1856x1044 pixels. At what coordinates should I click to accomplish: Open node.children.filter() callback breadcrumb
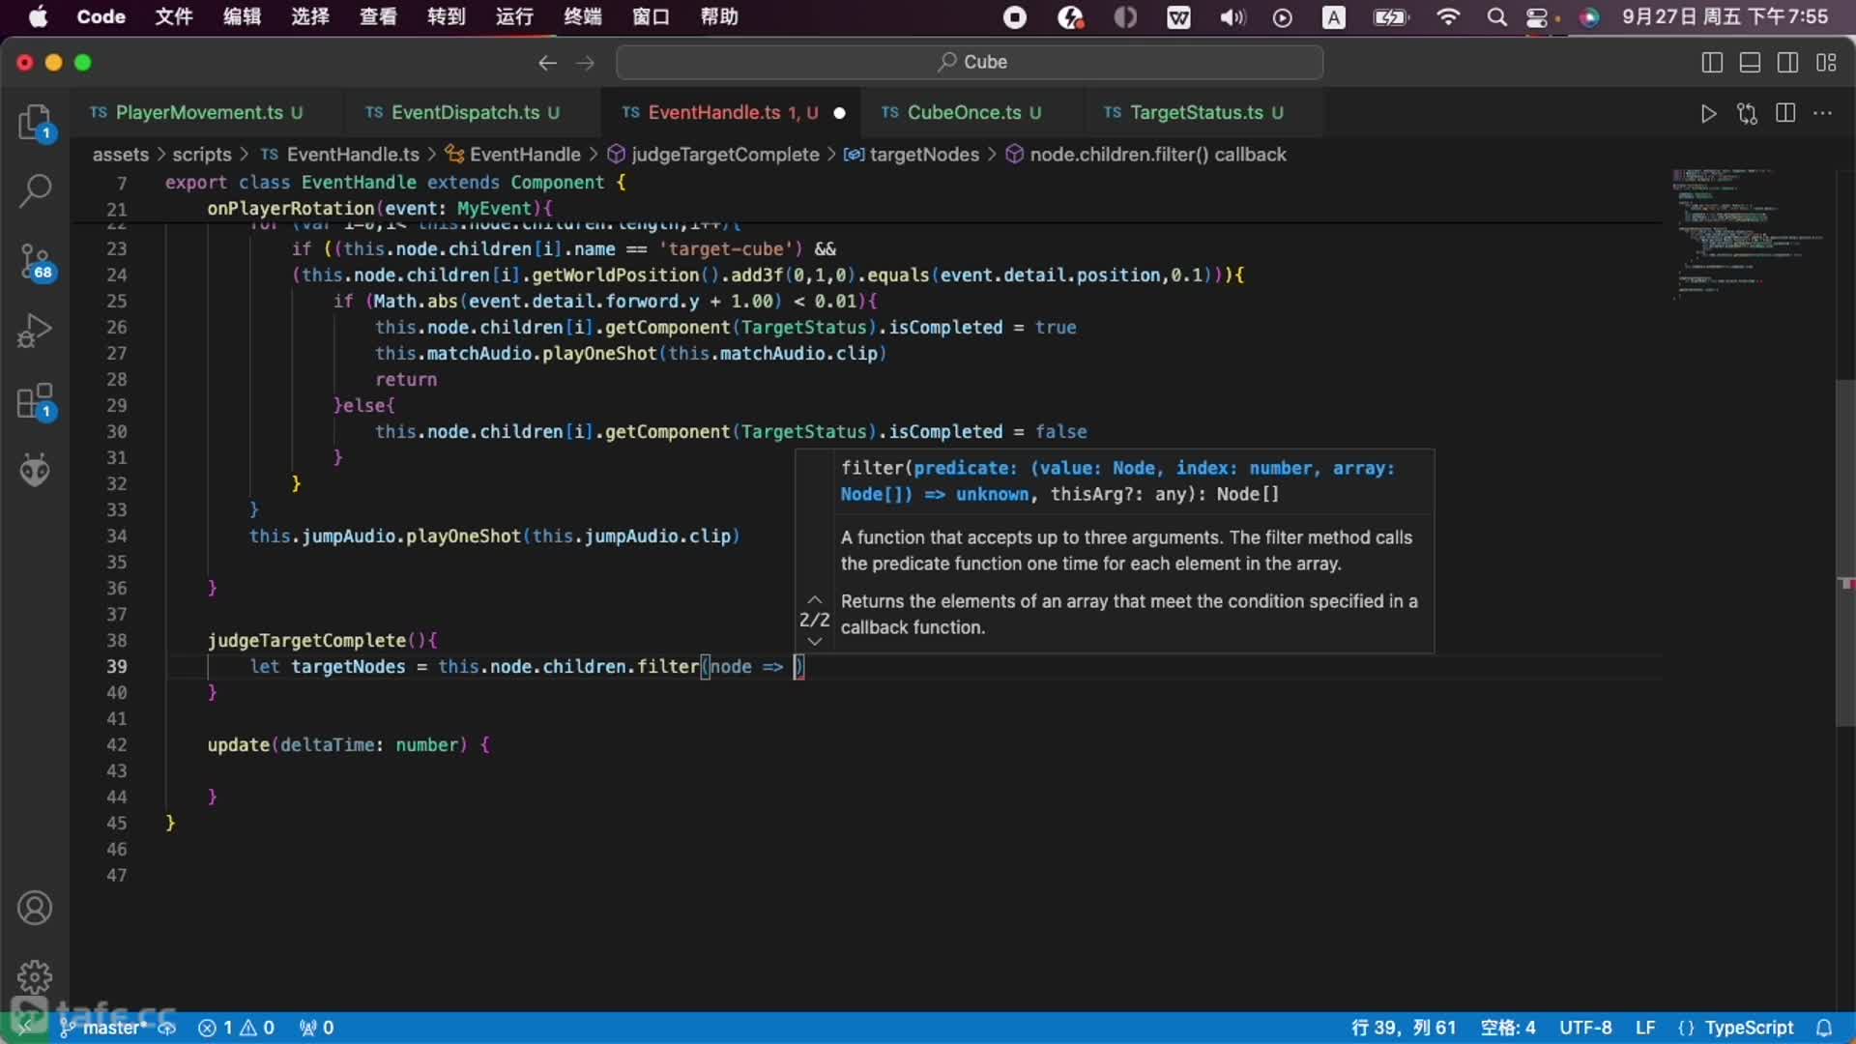(1146, 155)
